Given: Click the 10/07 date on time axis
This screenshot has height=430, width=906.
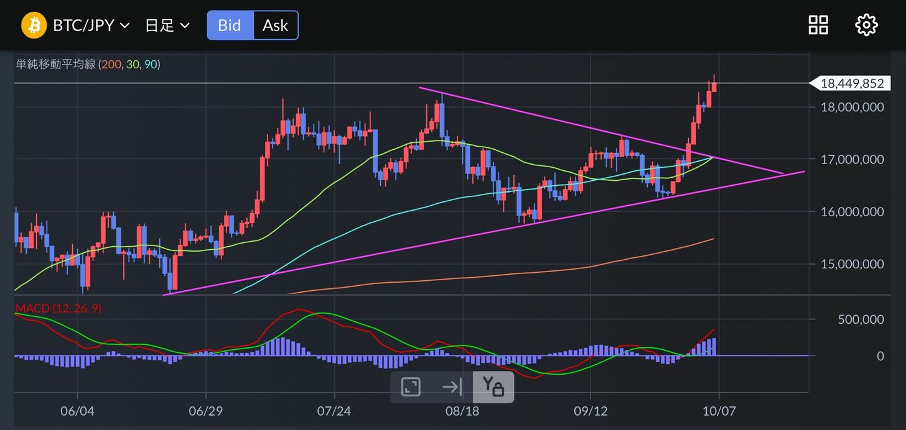Looking at the screenshot, I should pos(719,411).
